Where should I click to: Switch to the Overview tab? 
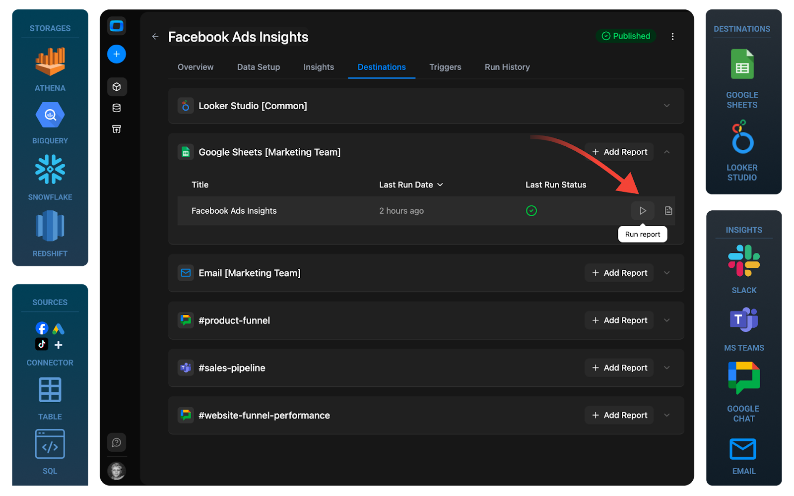tap(196, 67)
